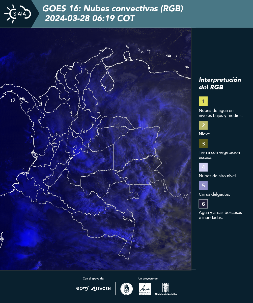Click the title 'GOES 16: Nubes convectivas (RGB)'

coord(113,9)
